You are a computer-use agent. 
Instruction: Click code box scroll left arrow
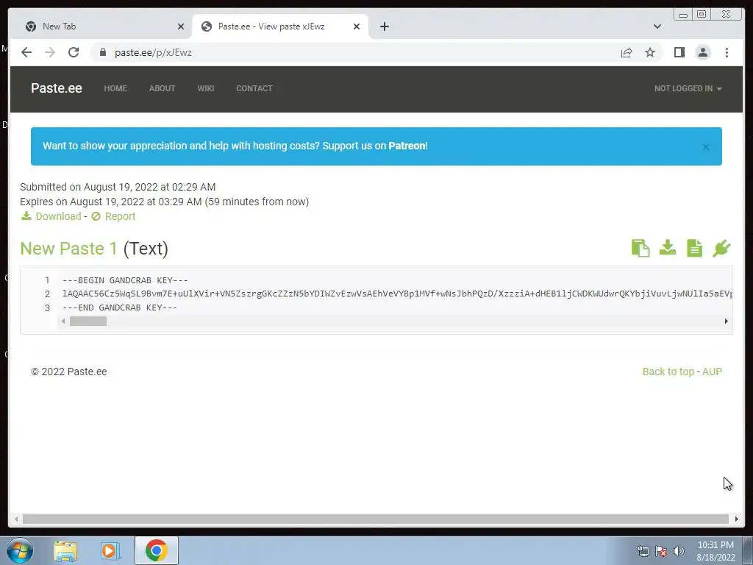tap(63, 321)
